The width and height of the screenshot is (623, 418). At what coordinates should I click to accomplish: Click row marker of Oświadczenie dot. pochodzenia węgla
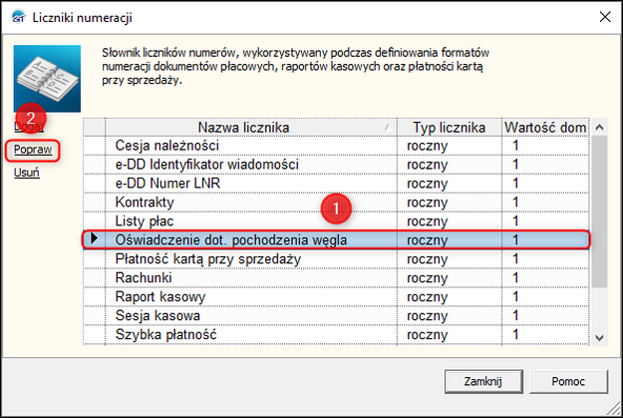click(x=95, y=240)
